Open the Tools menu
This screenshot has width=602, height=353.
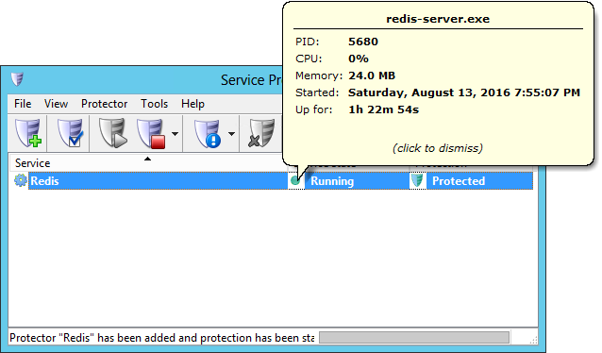click(x=155, y=104)
